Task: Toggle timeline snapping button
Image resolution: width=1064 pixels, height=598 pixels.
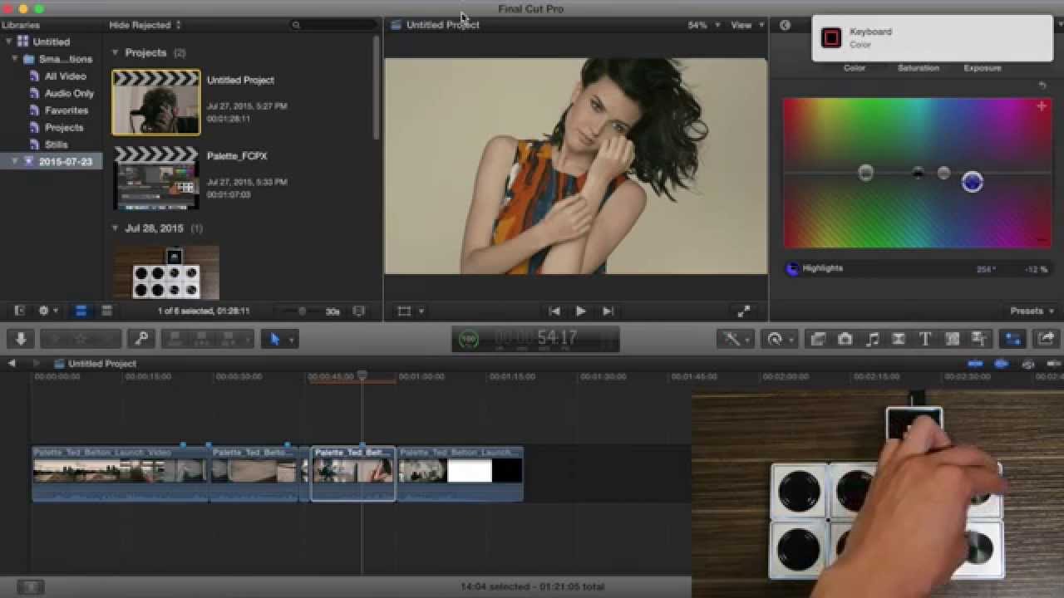Action: pyautogui.click(x=1054, y=364)
